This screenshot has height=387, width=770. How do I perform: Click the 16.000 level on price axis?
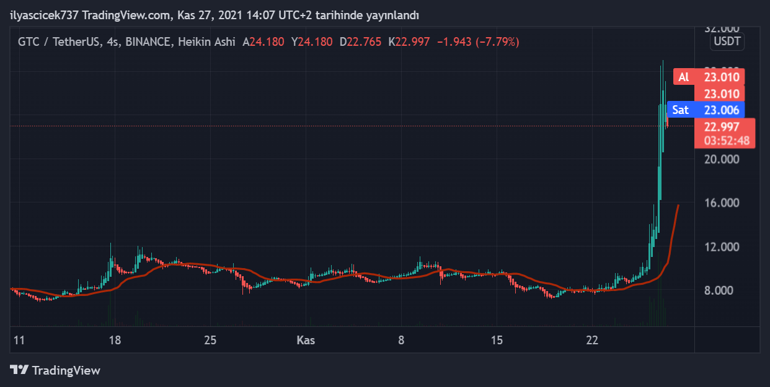click(722, 203)
